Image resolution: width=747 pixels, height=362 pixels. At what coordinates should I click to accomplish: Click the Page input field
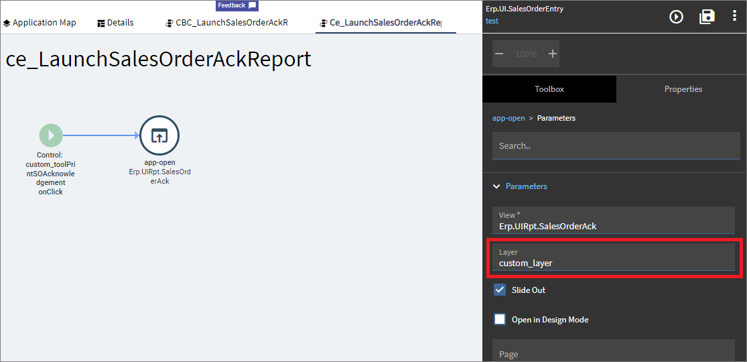614,351
